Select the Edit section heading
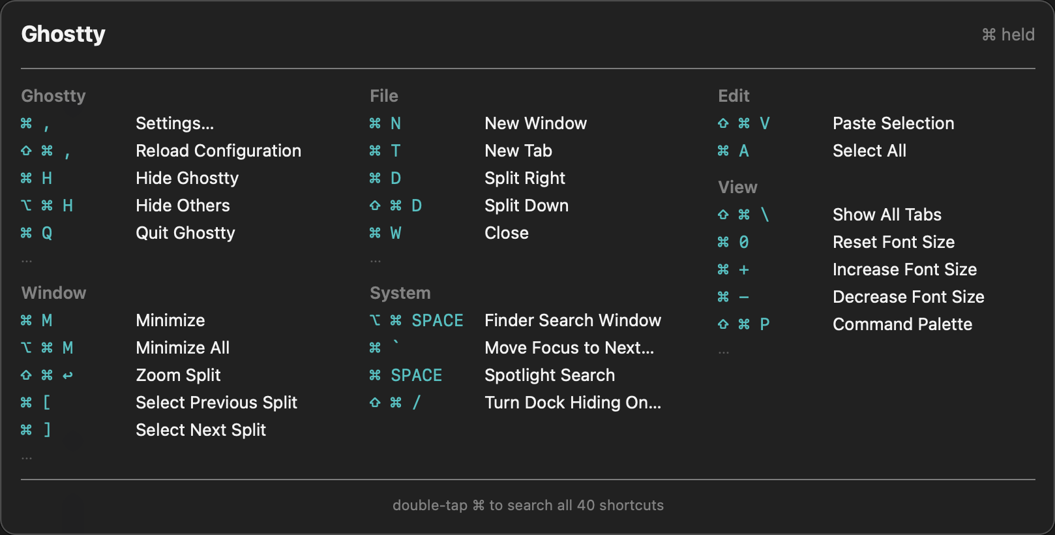1055x535 pixels. tap(734, 96)
